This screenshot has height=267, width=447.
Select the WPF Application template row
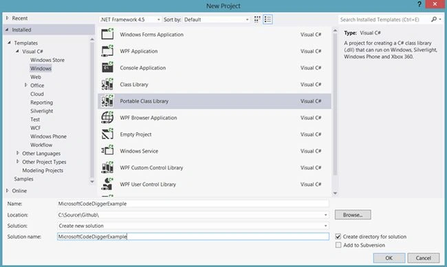[x=215, y=51]
